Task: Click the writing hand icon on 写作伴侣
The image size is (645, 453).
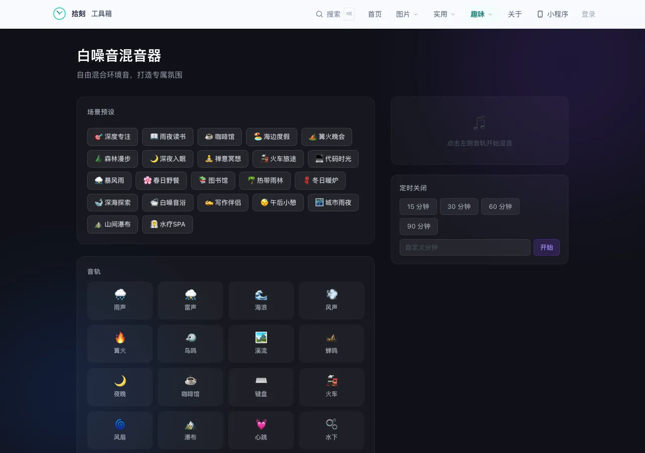Action: point(209,202)
